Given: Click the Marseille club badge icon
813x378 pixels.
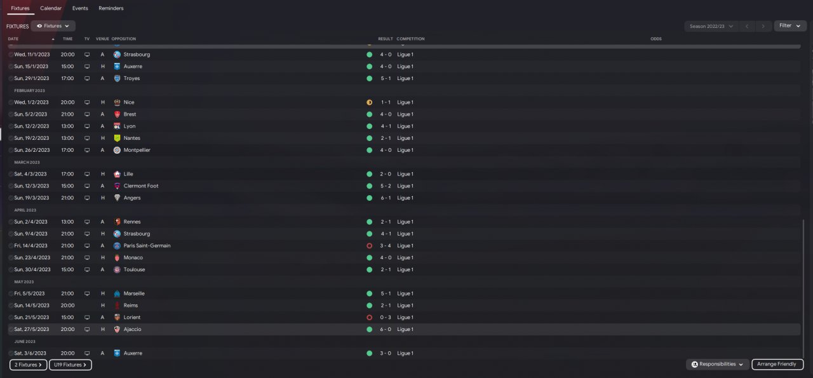Looking at the screenshot, I should coord(117,294).
